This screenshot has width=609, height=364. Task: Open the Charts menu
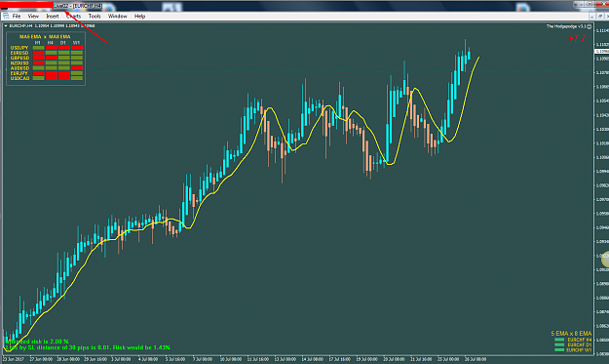pyautogui.click(x=73, y=16)
